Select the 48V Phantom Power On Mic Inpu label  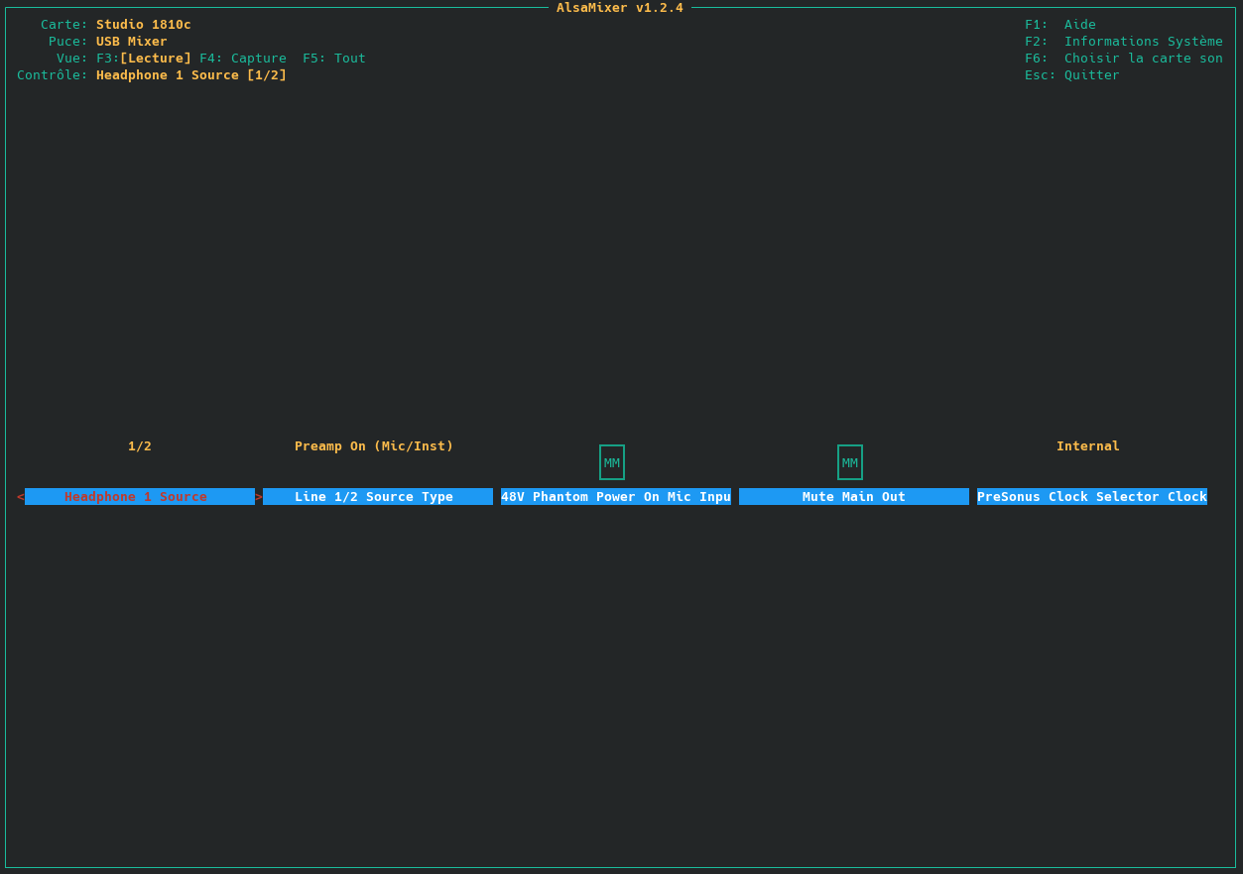616,496
